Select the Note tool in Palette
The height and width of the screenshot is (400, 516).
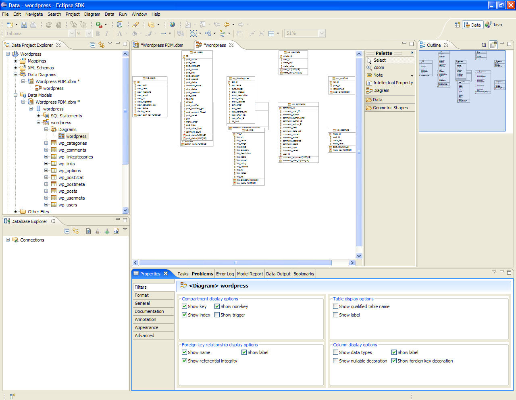[x=390, y=75]
